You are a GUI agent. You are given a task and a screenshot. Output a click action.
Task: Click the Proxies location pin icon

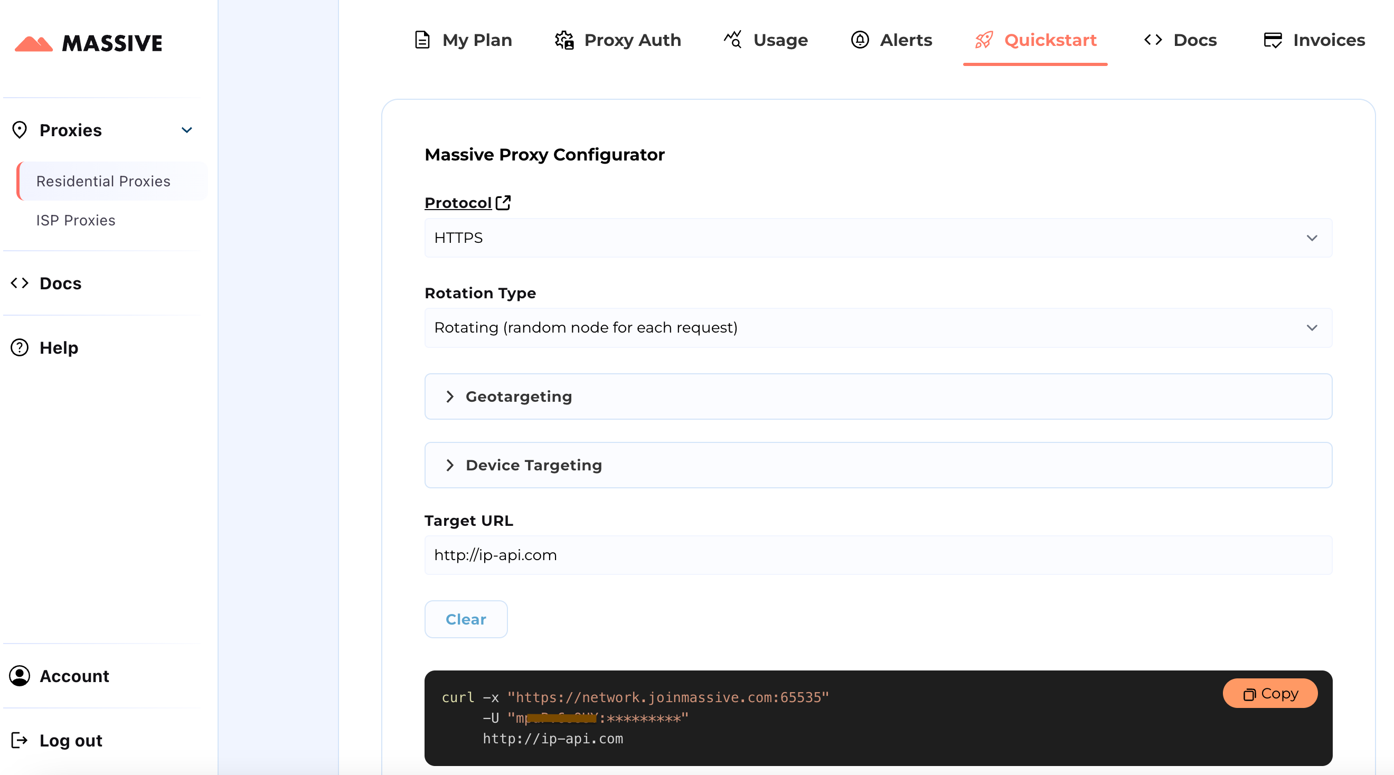click(20, 130)
